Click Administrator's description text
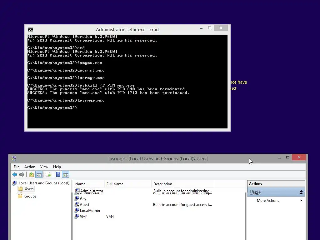 tap(182, 192)
